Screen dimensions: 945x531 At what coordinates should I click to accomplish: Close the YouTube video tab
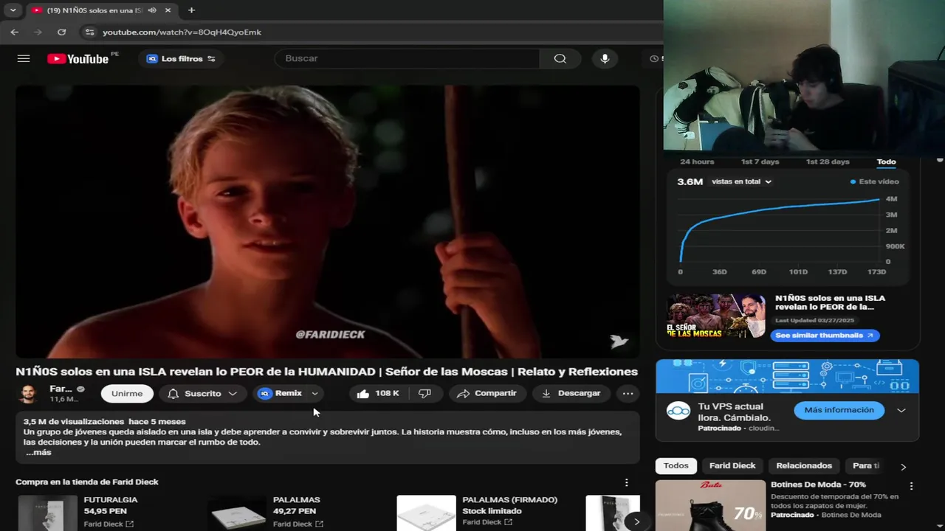[x=168, y=10]
